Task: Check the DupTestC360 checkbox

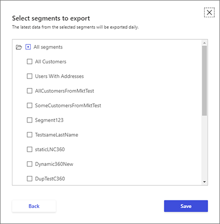Action: (29, 178)
